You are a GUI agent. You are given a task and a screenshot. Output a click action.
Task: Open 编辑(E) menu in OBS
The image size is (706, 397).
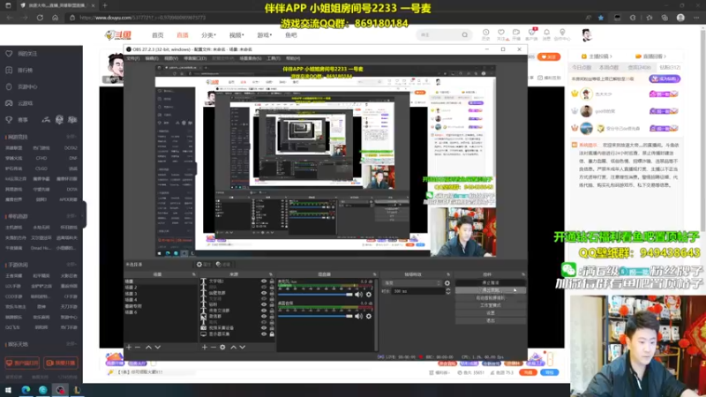tap(152, 58)
